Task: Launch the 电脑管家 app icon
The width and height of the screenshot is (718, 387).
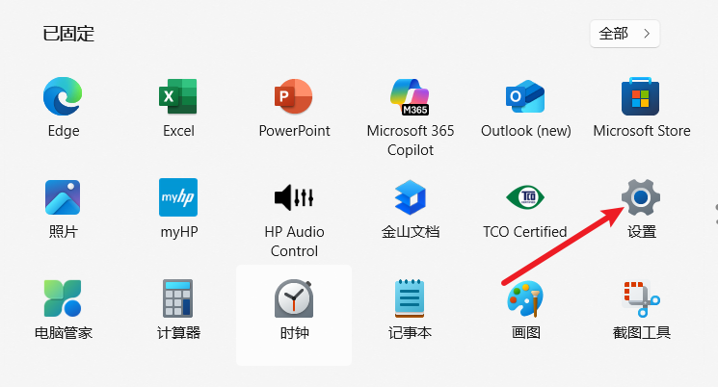Action: pyautogui.click(x=63, y=298)
